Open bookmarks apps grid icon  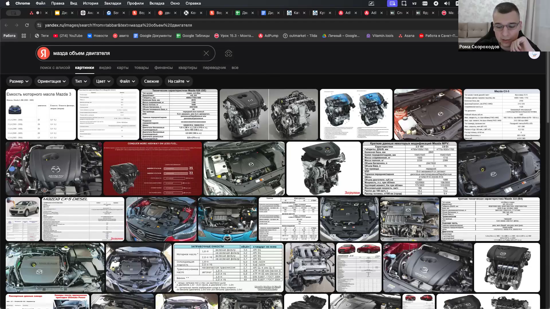(24, 36)
